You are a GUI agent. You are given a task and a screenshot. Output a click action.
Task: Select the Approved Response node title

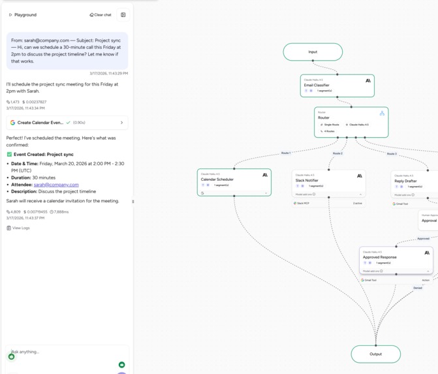coord(380,257)
